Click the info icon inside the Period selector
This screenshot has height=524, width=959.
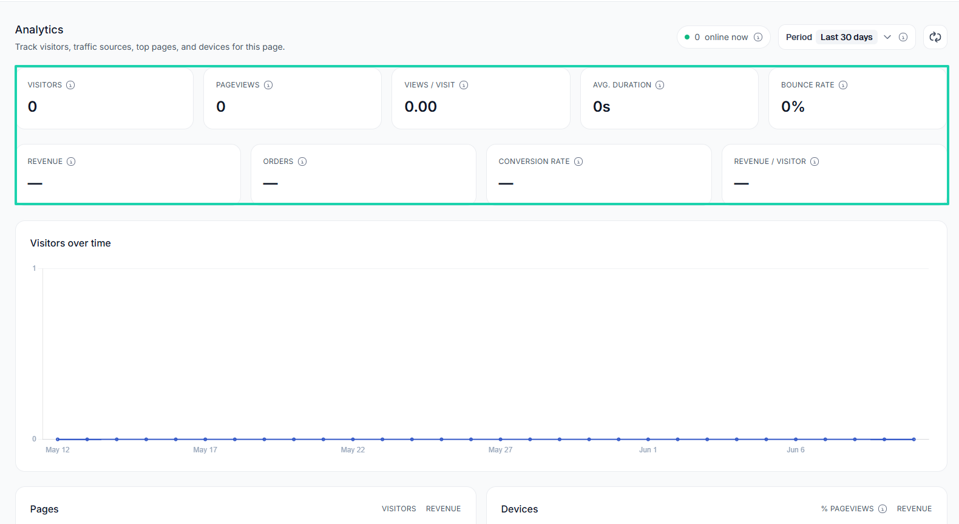click(x=903, y=37)
